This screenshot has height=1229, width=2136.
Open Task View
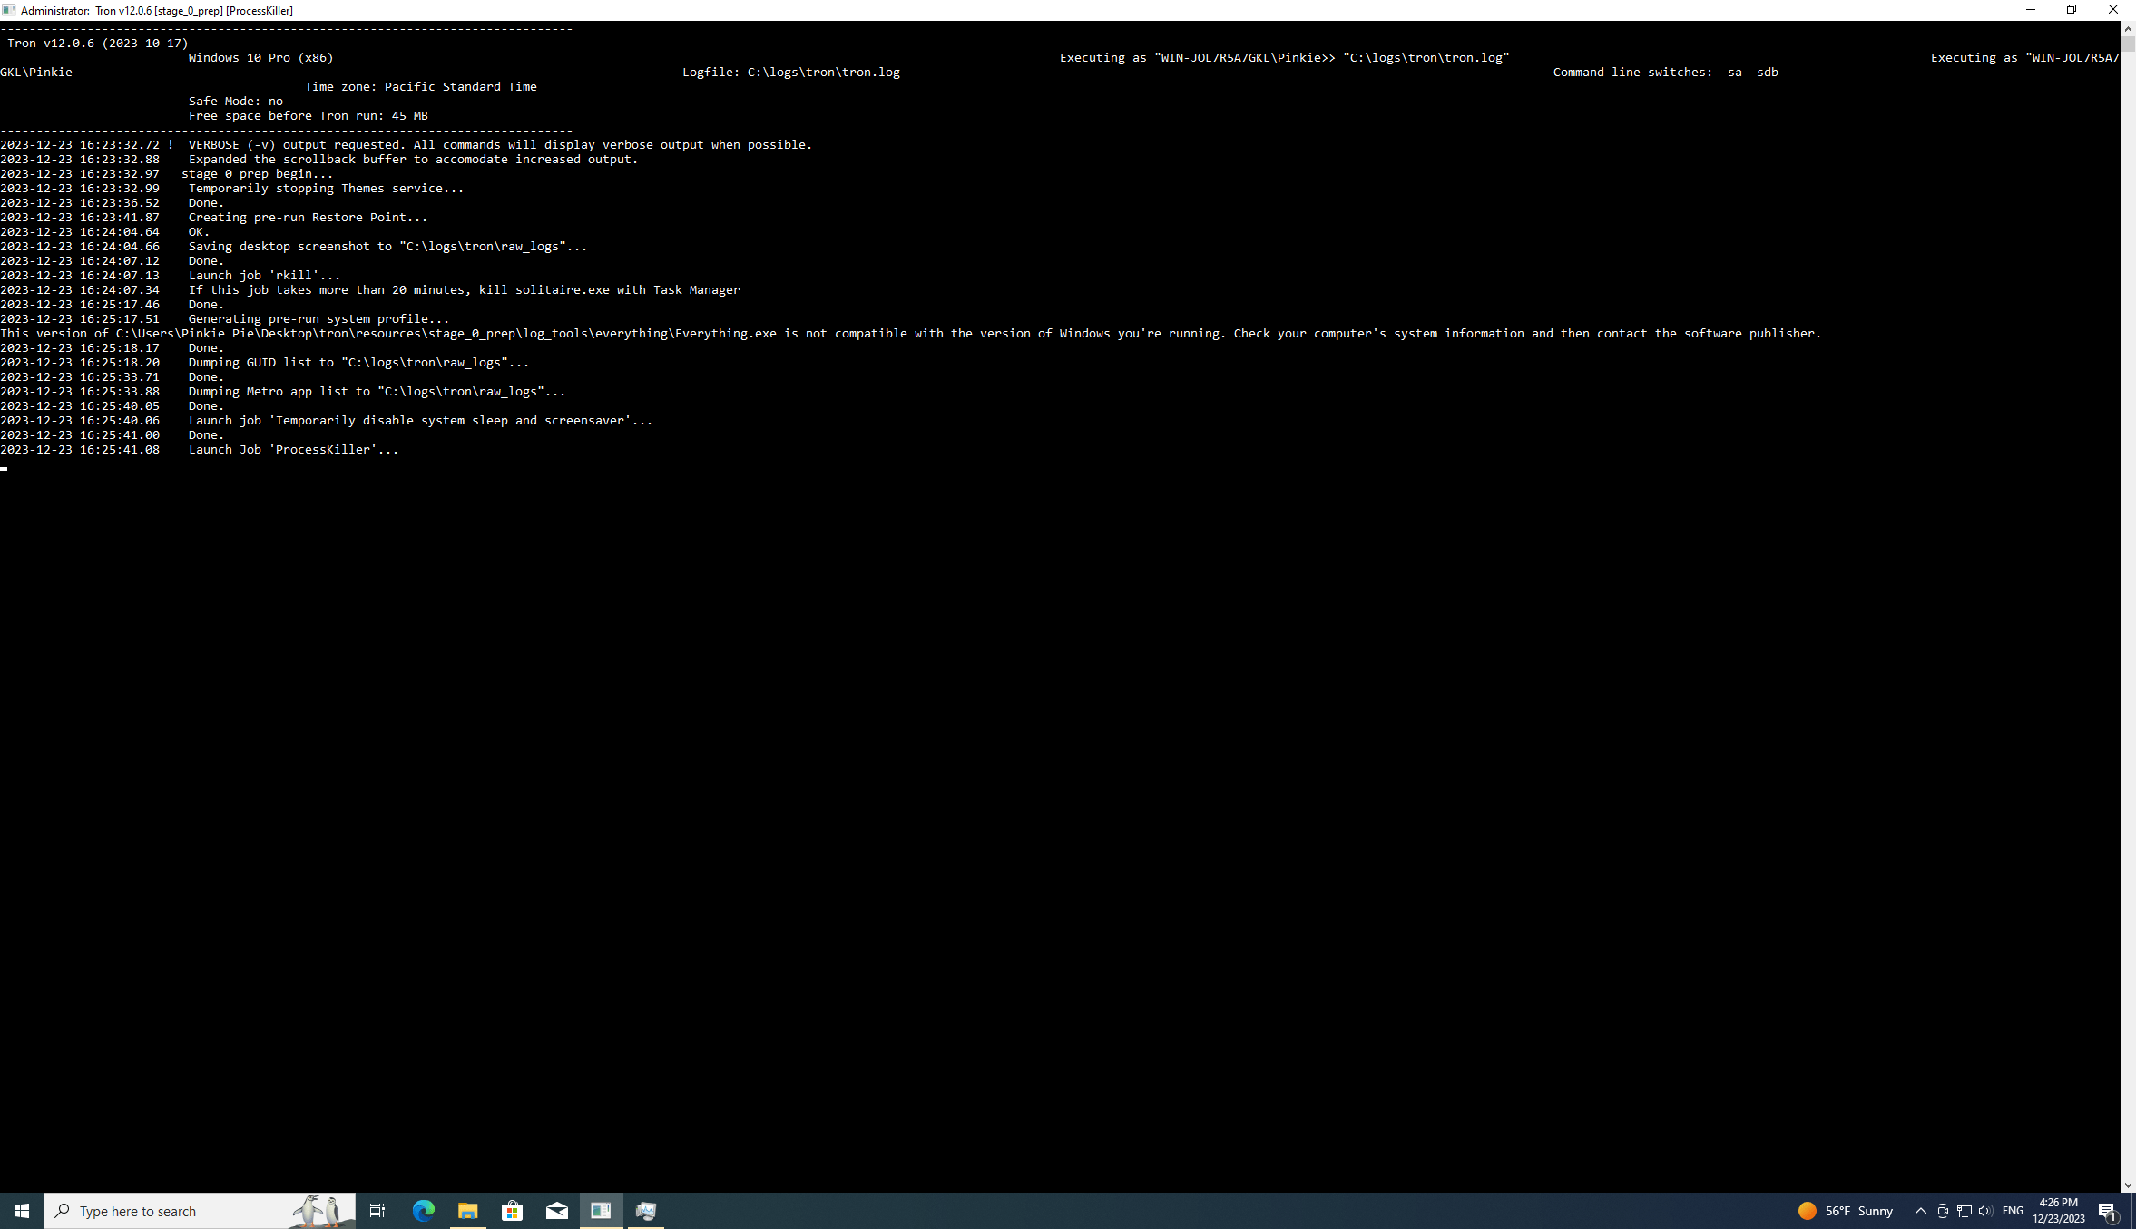pyautogui.click(x=377, y=1211)
